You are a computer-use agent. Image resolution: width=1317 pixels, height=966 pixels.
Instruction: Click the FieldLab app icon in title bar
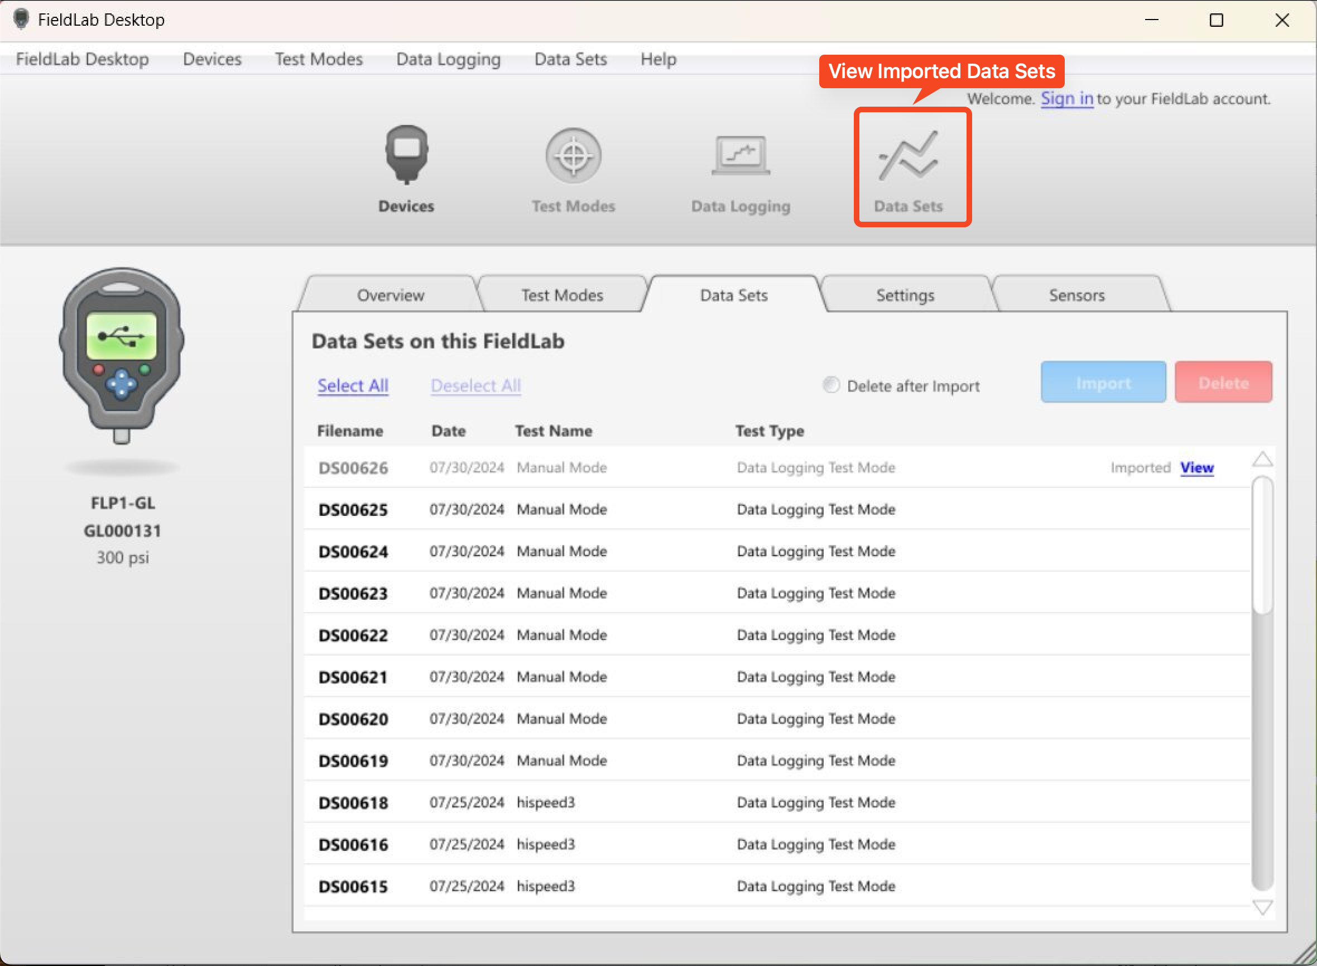[21, 20]
